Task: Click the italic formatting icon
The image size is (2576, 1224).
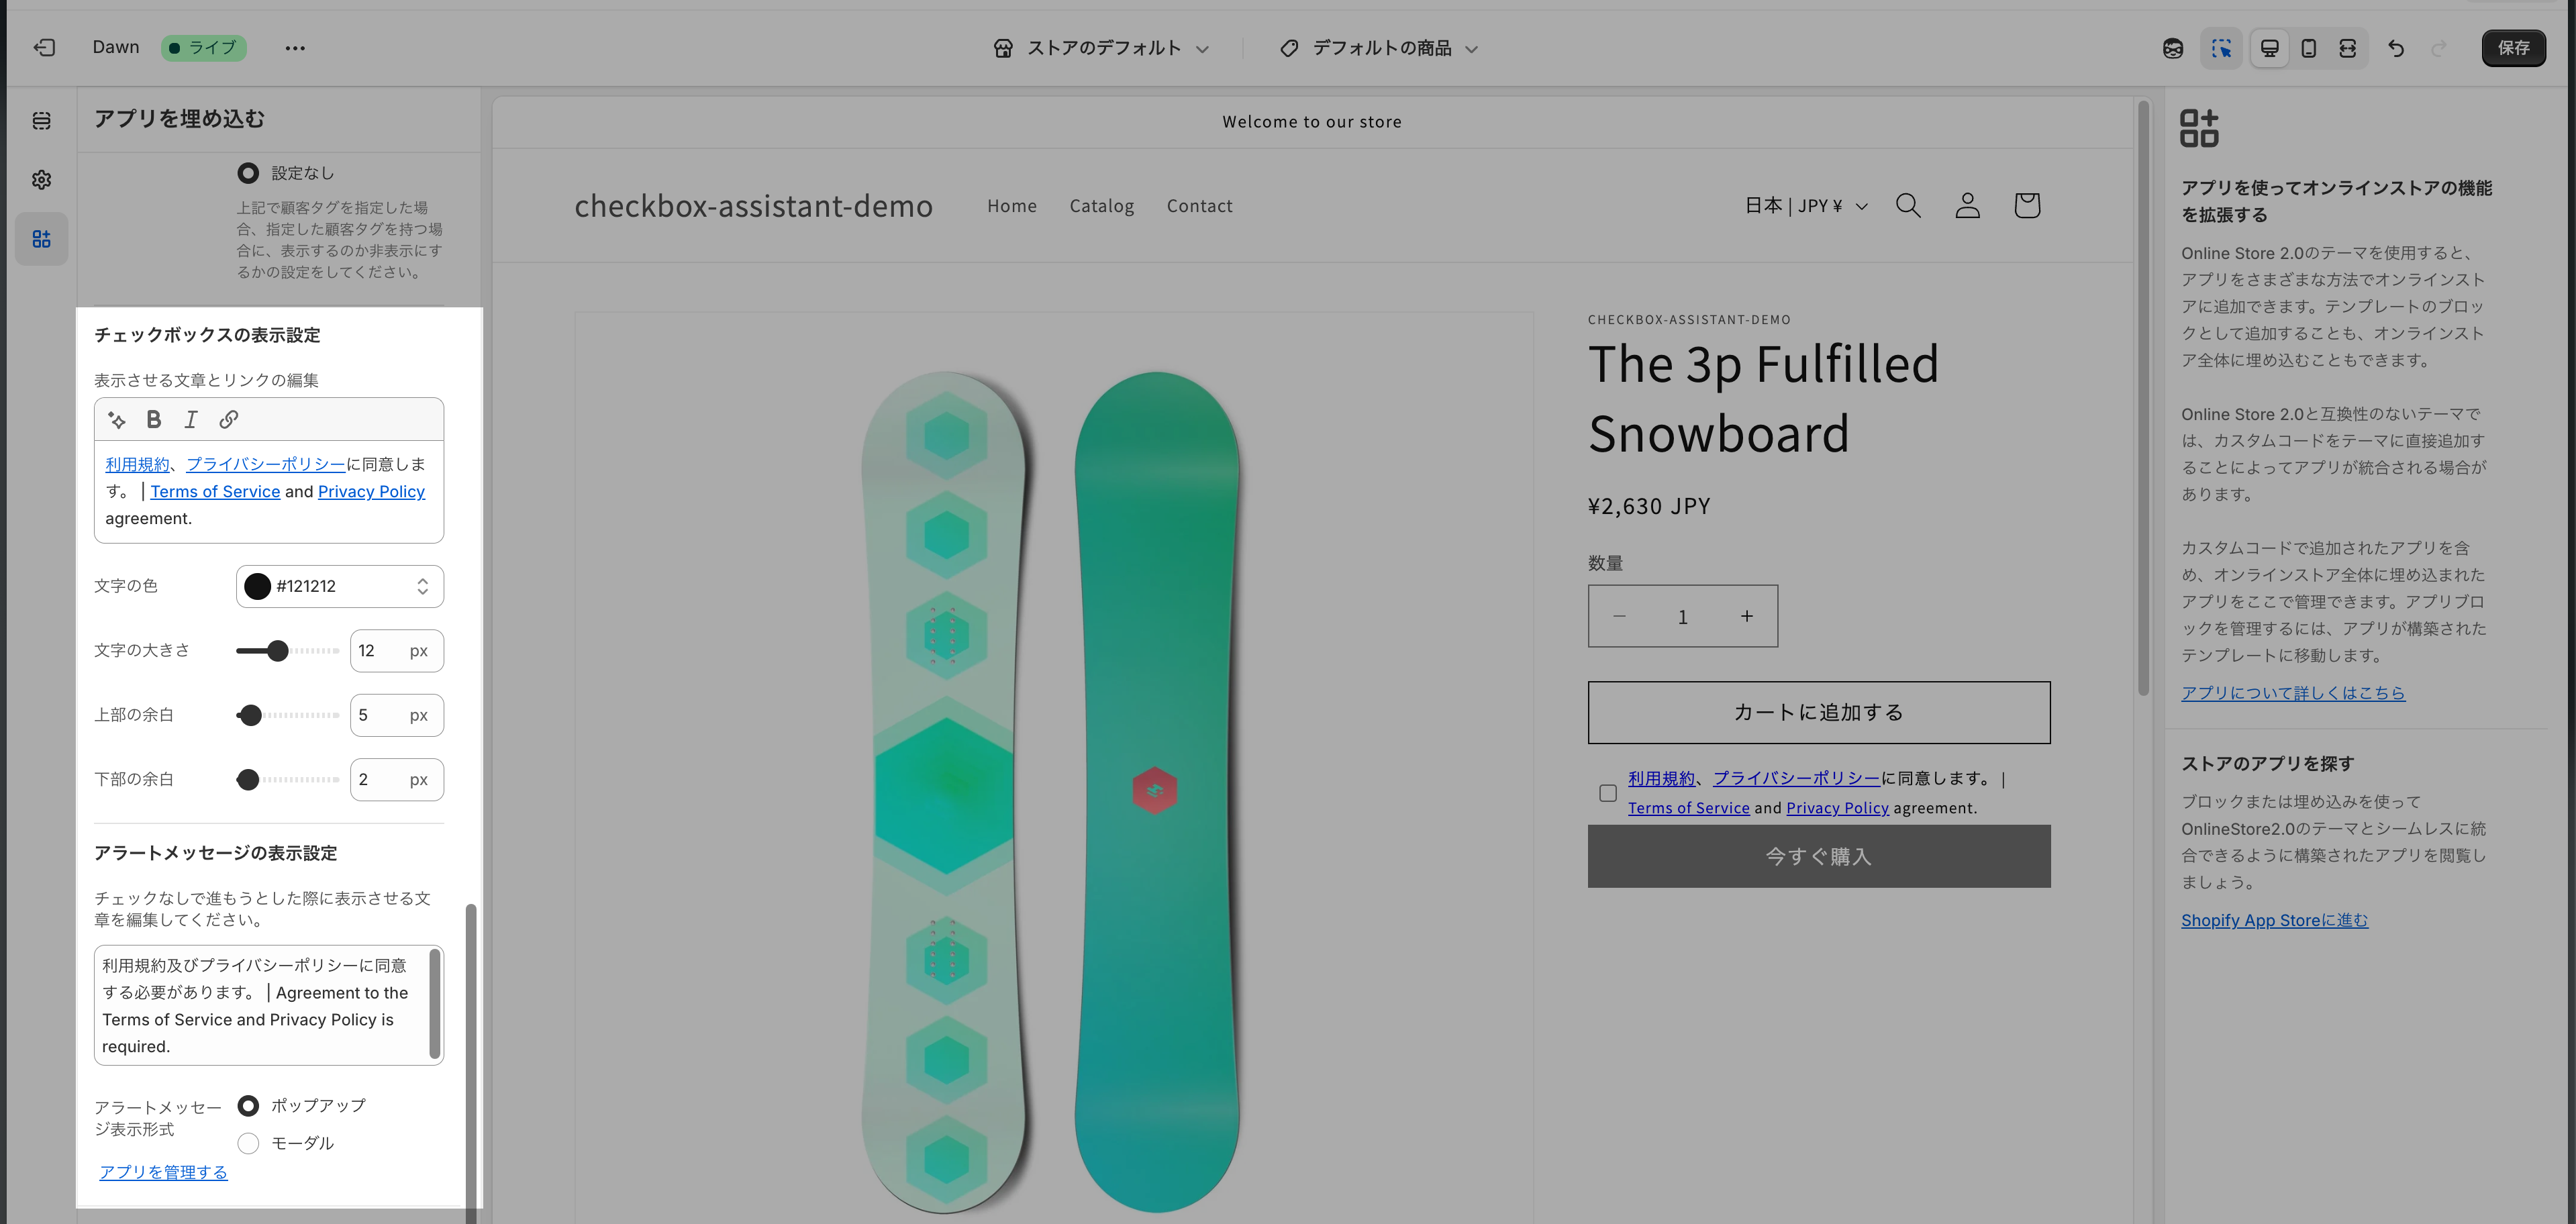Action: pos(190,420)
